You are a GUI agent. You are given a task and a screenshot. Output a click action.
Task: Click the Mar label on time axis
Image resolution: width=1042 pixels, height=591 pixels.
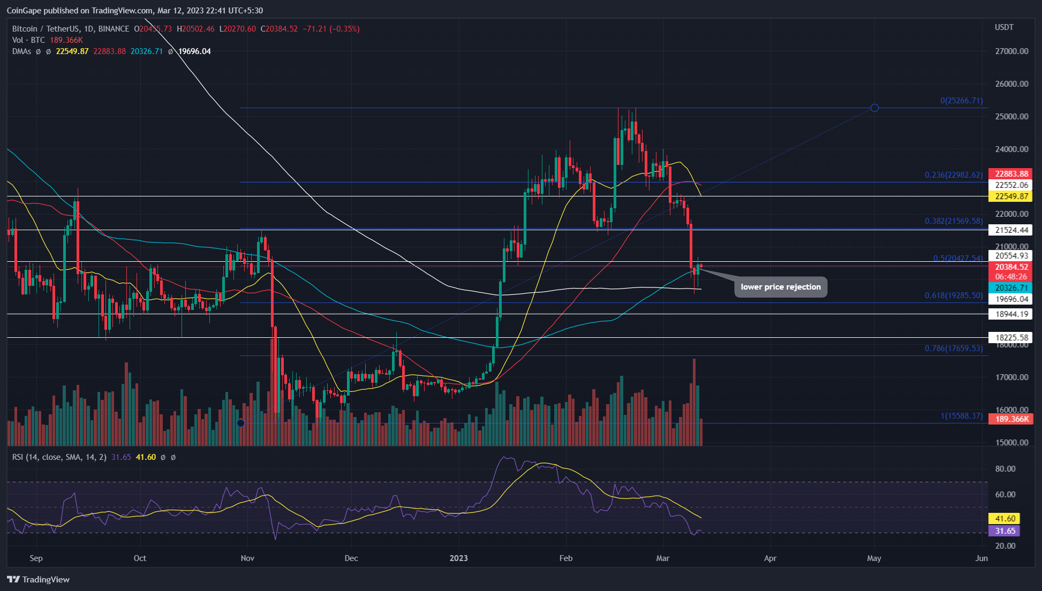[662, 558]
